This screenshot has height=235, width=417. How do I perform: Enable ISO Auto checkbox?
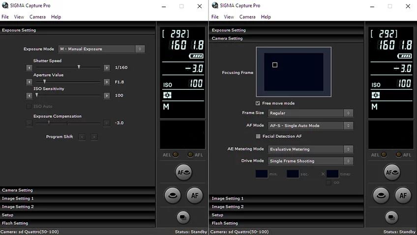pos(29,106)
